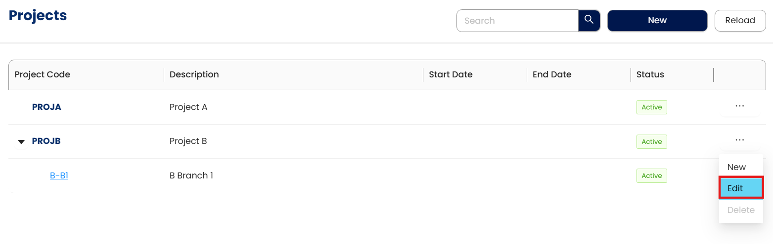Focus the Search text field

pos(517,21)
